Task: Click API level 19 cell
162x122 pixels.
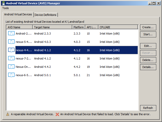Action: pyautogui.click(x=88, y=67)
